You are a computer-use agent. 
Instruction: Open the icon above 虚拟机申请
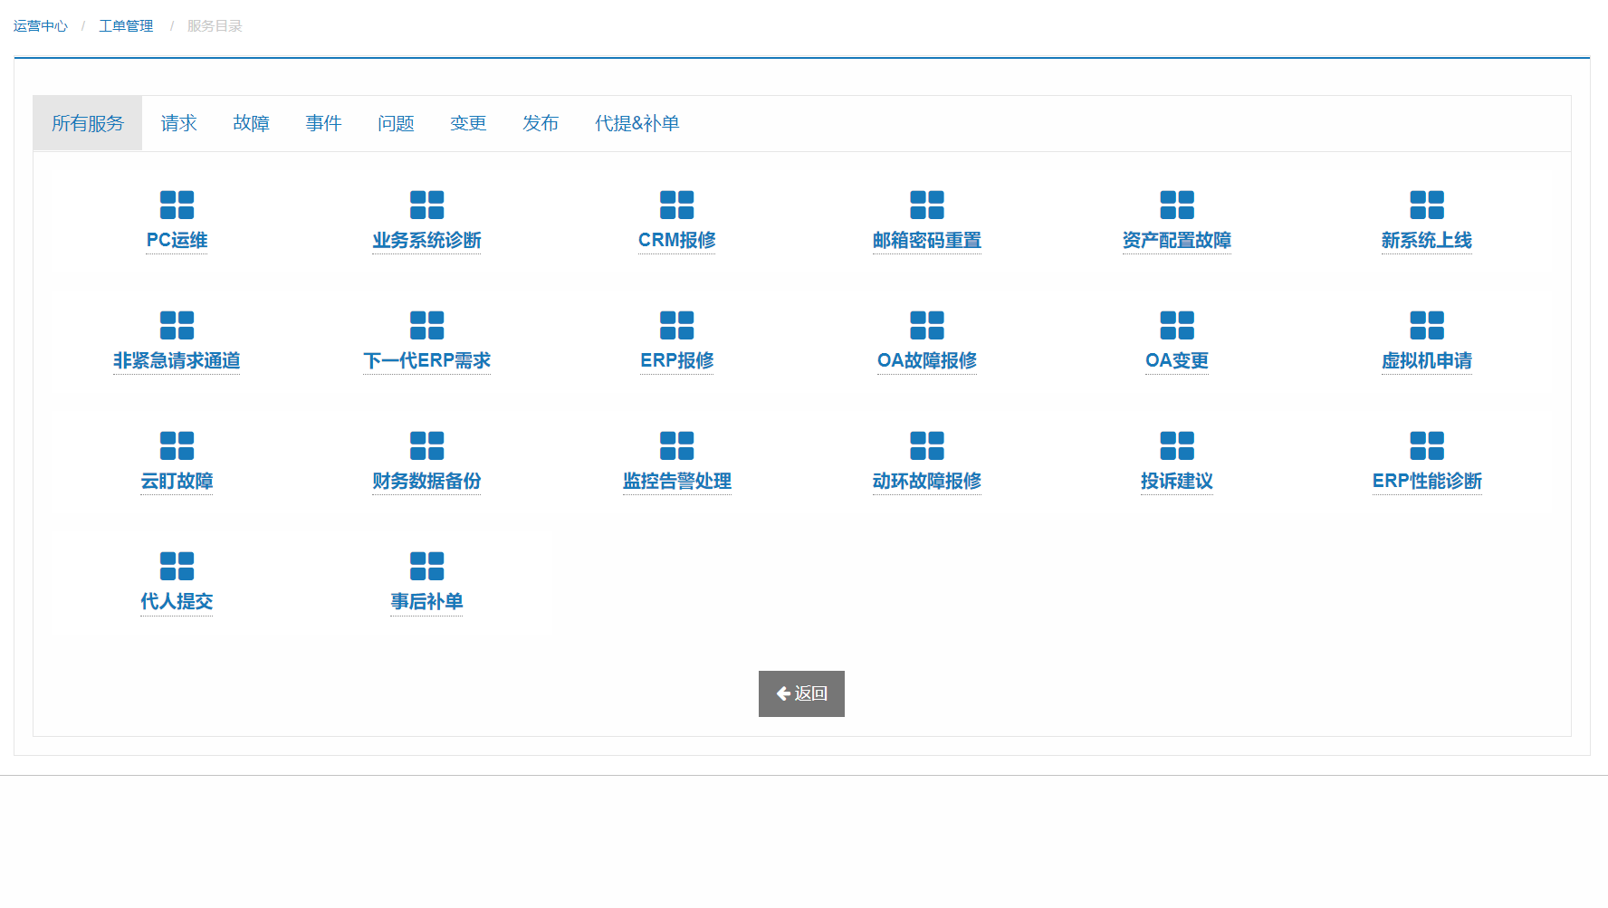pyautogui.click(x=1426, y=326)
